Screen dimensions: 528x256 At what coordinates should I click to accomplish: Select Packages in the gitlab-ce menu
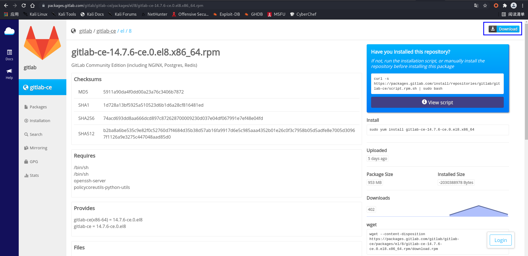pos(38,107)
